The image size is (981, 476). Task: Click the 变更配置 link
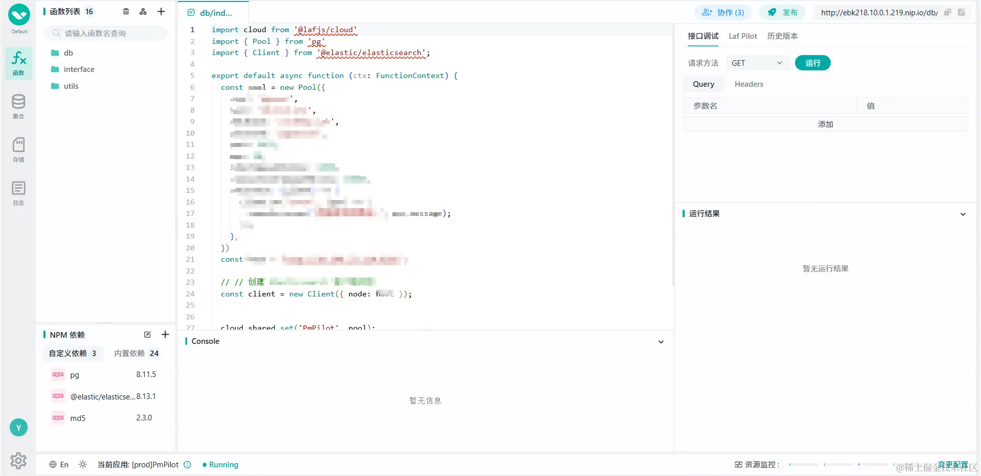[953, 465]
